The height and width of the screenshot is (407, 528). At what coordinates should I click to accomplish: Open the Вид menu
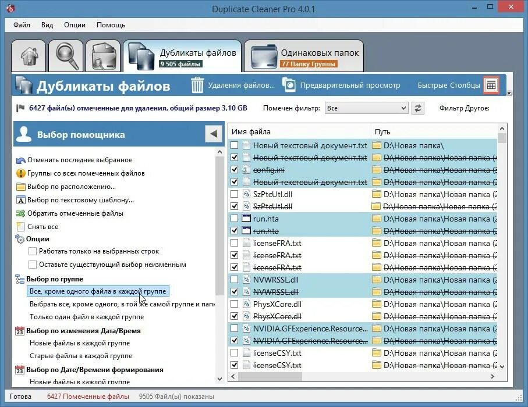(x=47, y=25)
